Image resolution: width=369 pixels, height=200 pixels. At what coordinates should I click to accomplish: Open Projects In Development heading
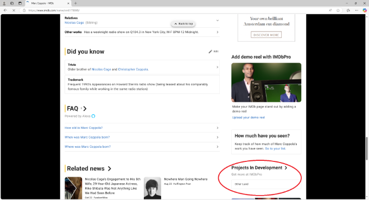pos(259,168)
